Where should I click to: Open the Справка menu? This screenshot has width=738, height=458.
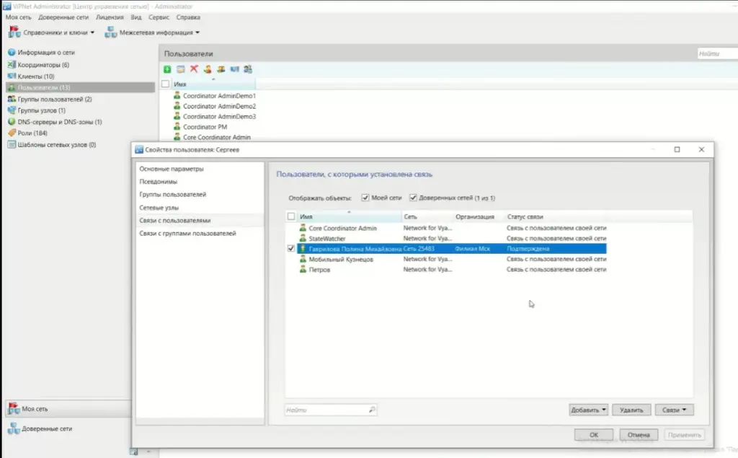pyautogui.click(x=188, y=17)
